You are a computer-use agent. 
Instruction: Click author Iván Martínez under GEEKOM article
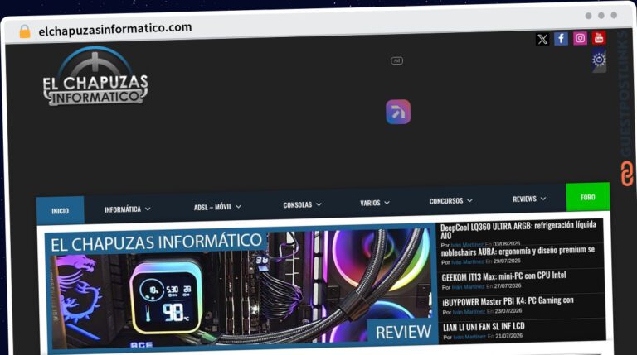tap(468, 287)
